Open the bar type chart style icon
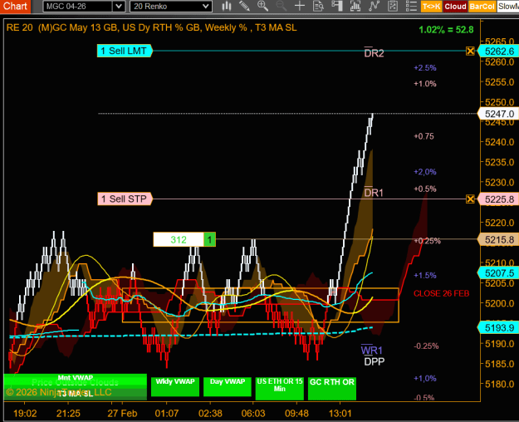519x422 pixels. pyautogui.click(x=227, y=6)
